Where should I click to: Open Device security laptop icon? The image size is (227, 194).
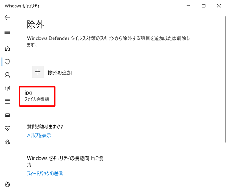[7, 115]
